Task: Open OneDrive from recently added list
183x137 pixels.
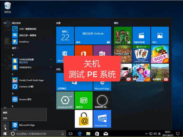Action: pos(24,42)
